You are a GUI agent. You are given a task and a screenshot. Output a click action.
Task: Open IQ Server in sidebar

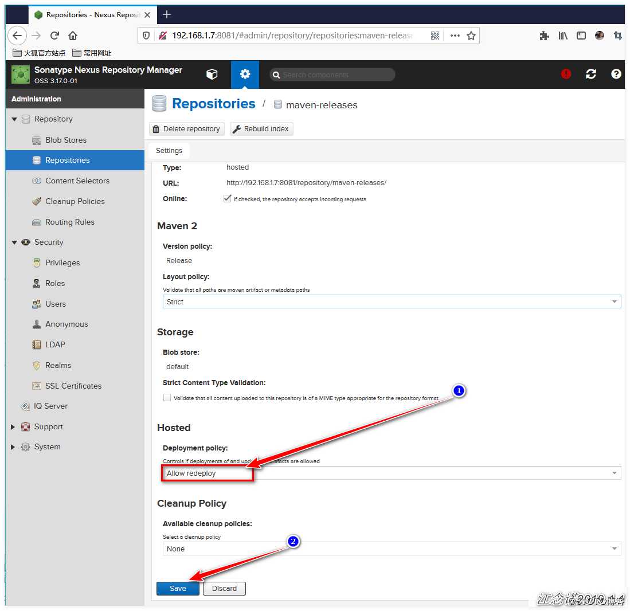tap(50, 406)
